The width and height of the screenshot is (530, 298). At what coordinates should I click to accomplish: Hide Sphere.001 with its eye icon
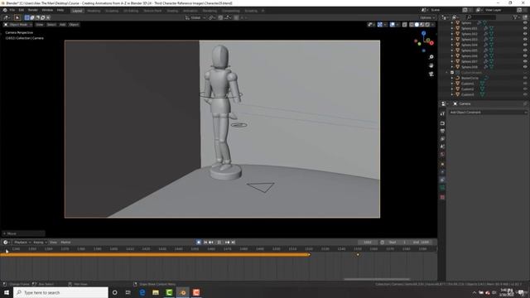tap(525, 28)
